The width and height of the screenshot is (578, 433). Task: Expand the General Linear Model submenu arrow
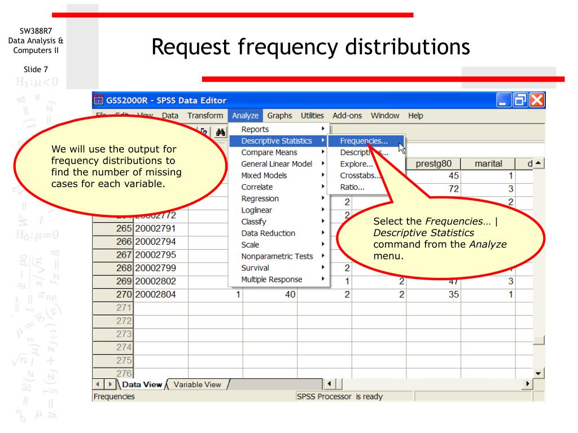323,163
